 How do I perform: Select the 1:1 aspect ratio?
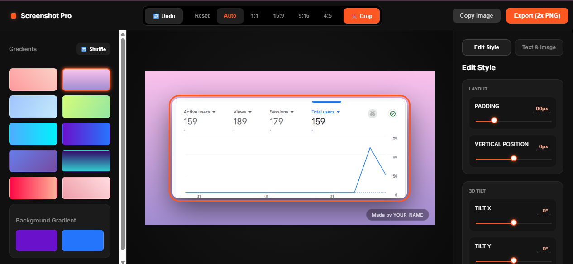point(255,16)
